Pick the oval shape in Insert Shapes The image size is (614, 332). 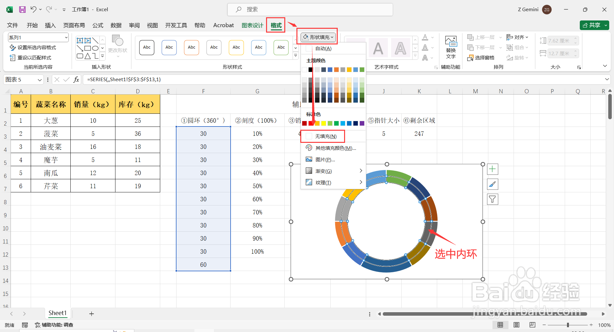(95, 48)
